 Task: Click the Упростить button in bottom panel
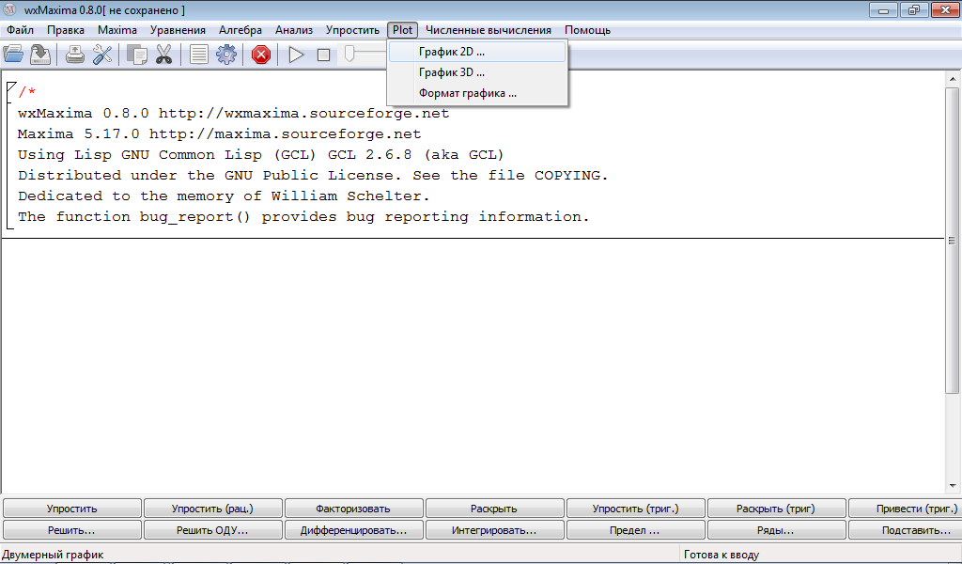coord(72,509)
